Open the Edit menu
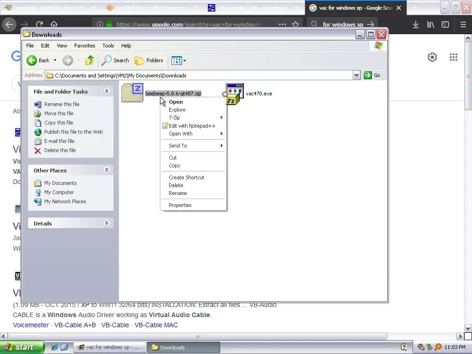Screen dimensions: 472x354 tap(45, 46)
